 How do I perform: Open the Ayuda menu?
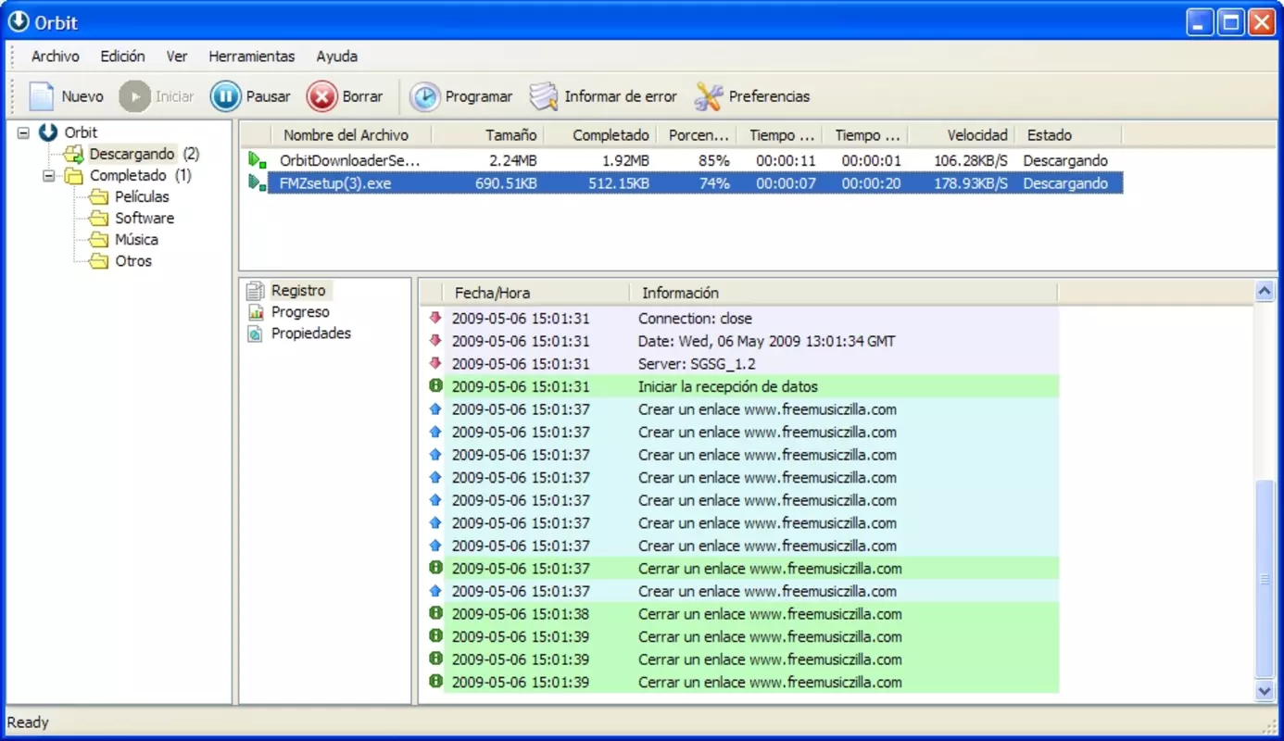(337, 57)
